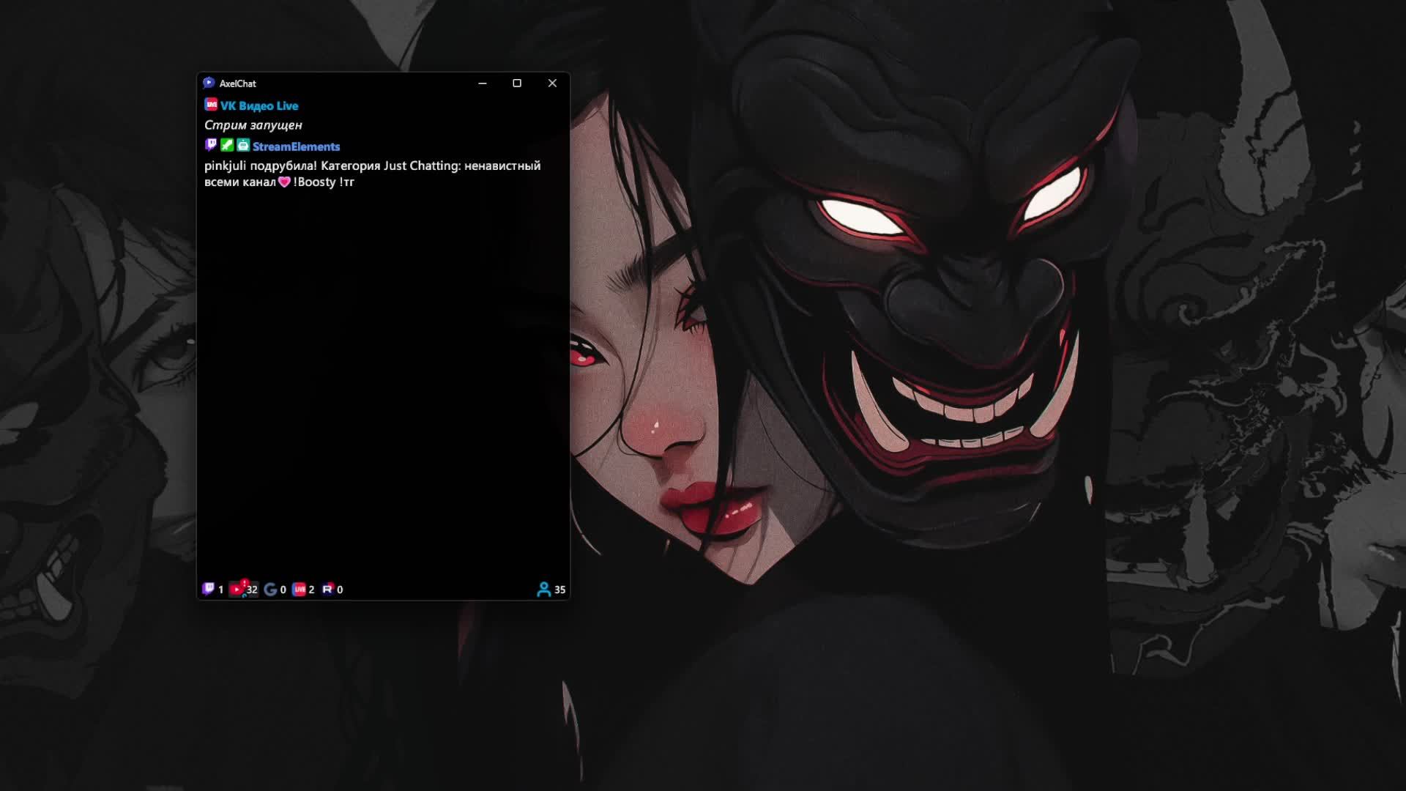Screen dimensions: 1406x791
Task: Open the VK Видео Live author name
Action: pyautogui.click(x=259, y=106)
